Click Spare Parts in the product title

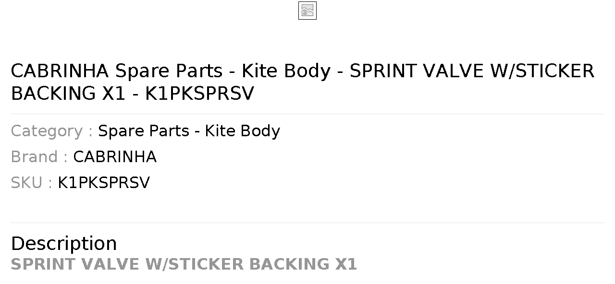click(x=169, y=71)
